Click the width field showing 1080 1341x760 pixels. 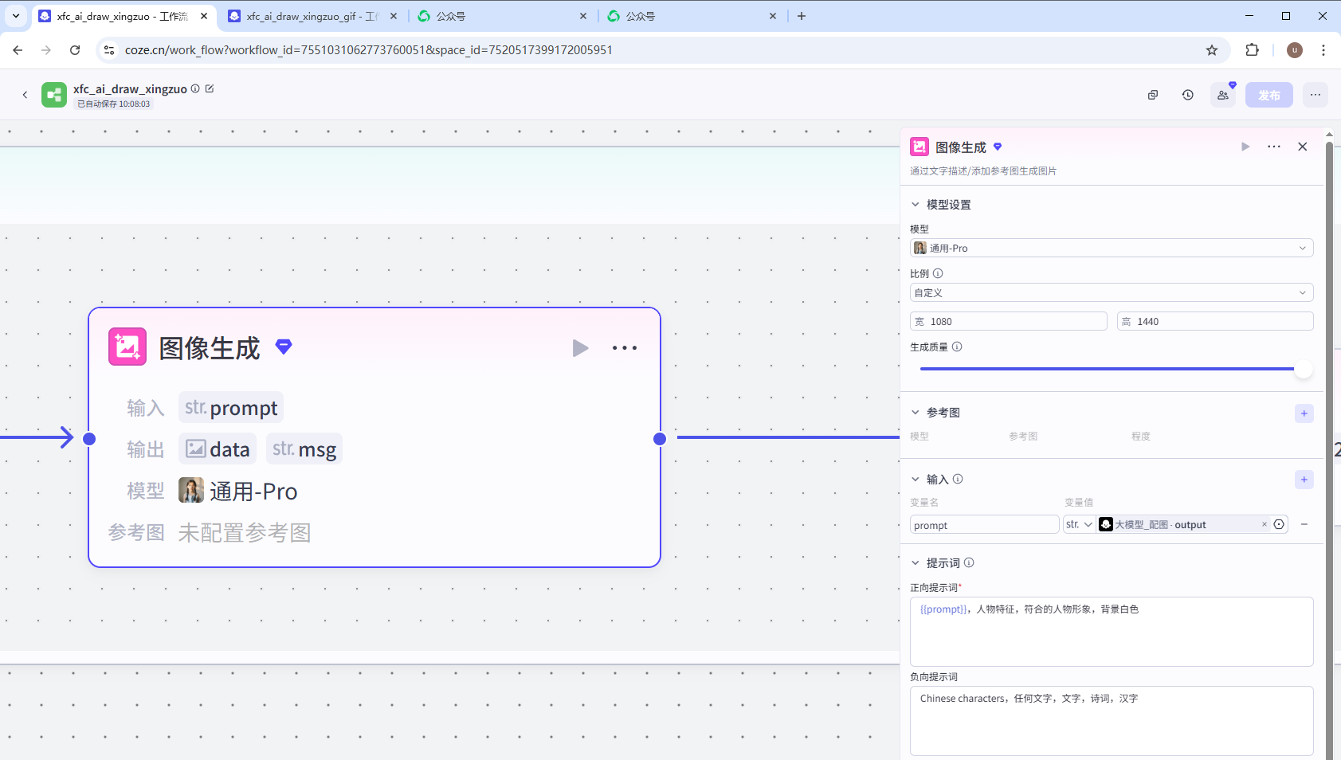pos(1008,321)
